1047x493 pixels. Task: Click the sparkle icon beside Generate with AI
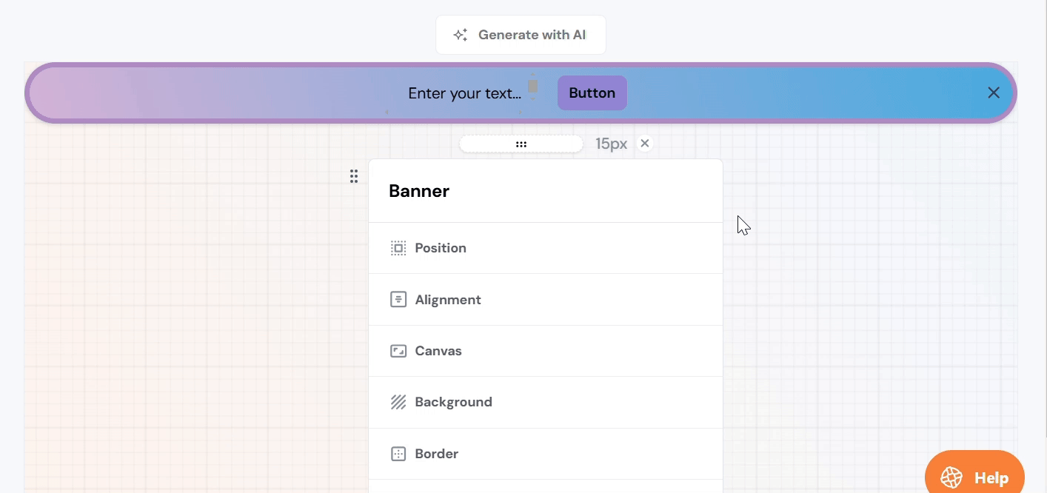[461, 35]
